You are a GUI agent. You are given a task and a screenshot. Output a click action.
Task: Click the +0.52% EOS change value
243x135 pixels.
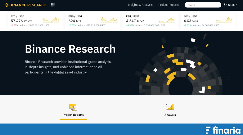point(187,25)
